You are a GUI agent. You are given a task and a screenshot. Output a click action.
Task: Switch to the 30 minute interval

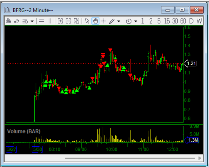tap(175, 21)
